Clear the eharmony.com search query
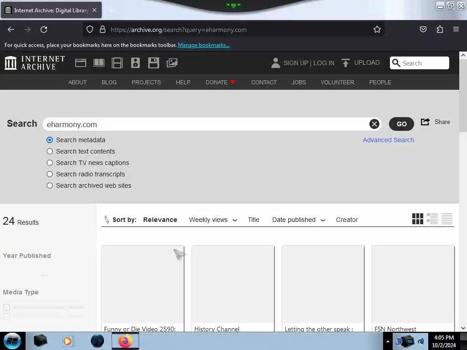The height and width of the screenshot is (350, 467). click(x=374, y=124)
